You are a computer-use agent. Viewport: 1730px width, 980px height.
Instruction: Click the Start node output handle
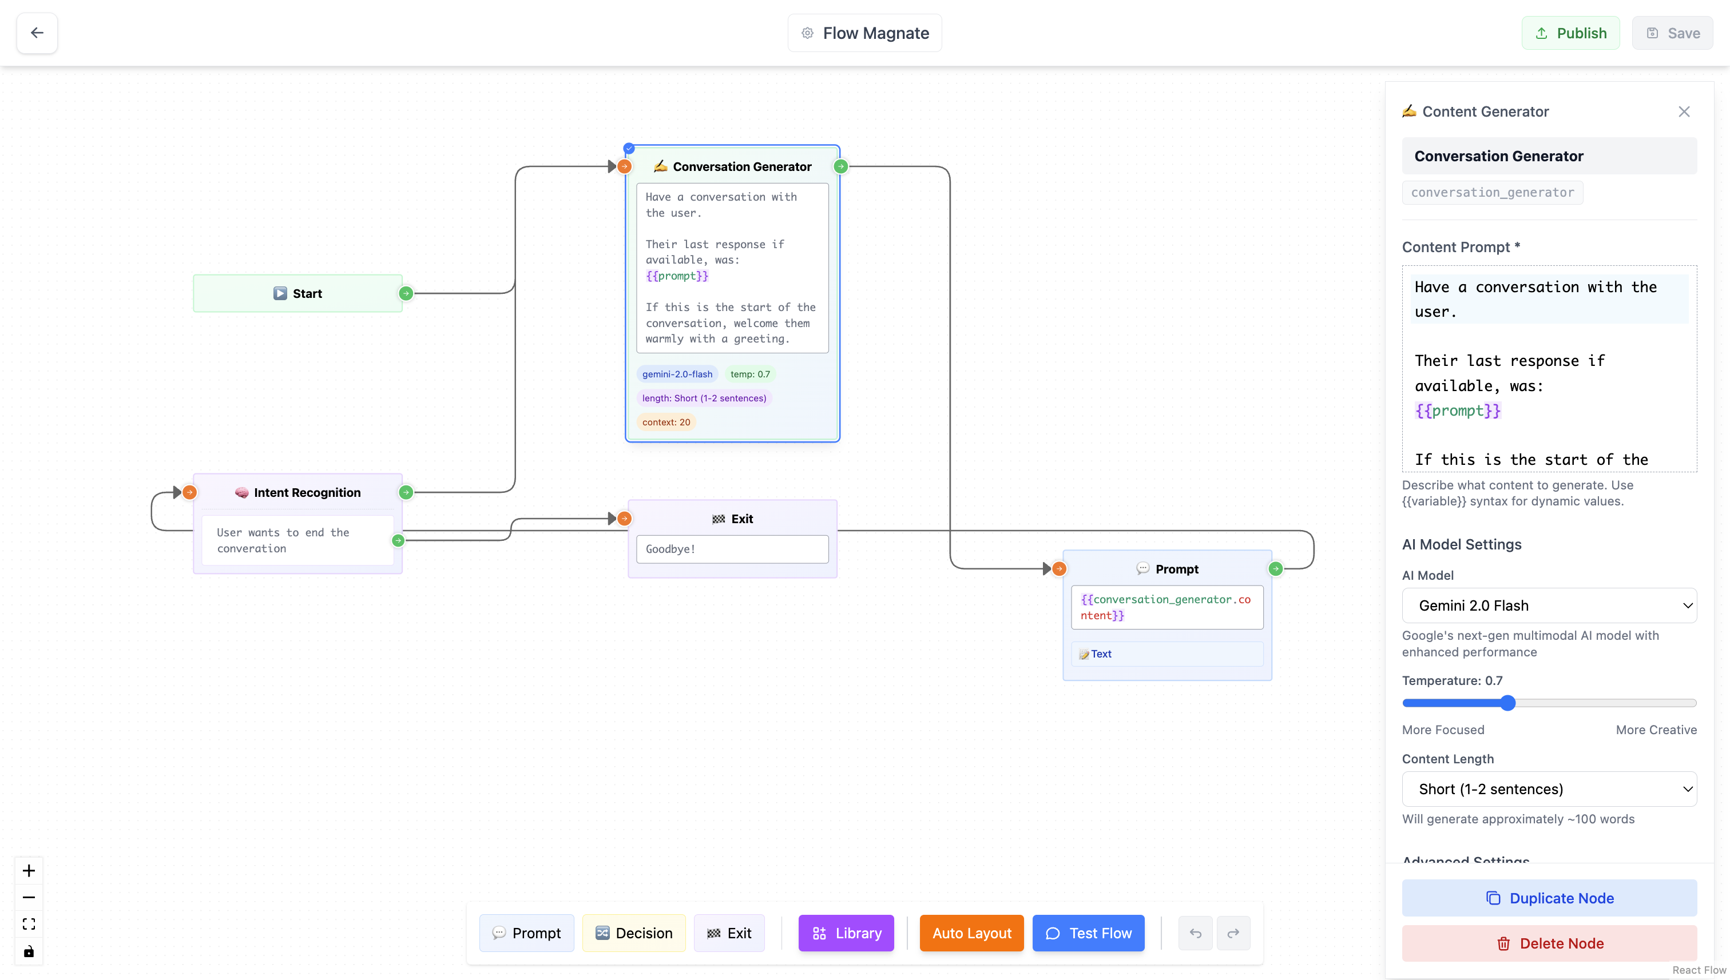406,293
